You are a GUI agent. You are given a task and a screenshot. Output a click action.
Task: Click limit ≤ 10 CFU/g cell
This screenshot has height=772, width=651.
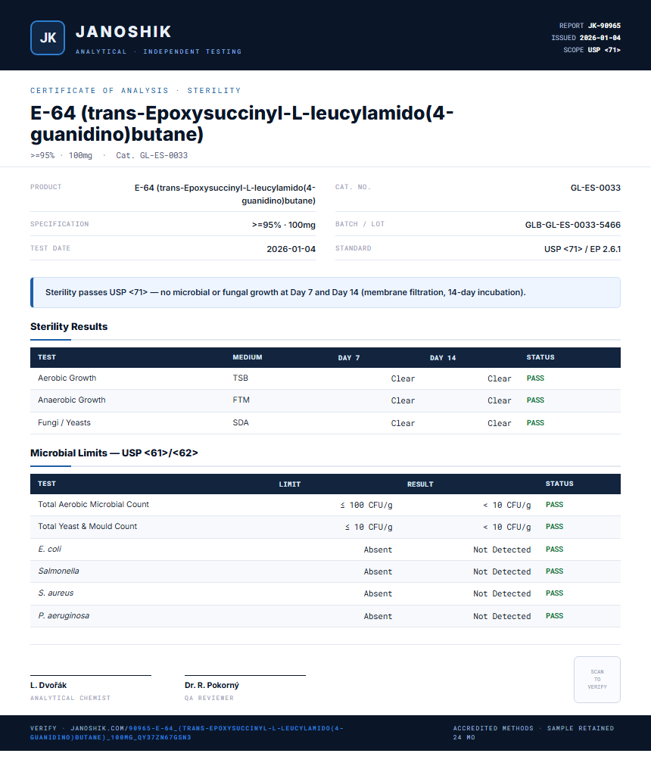[369, 528]
